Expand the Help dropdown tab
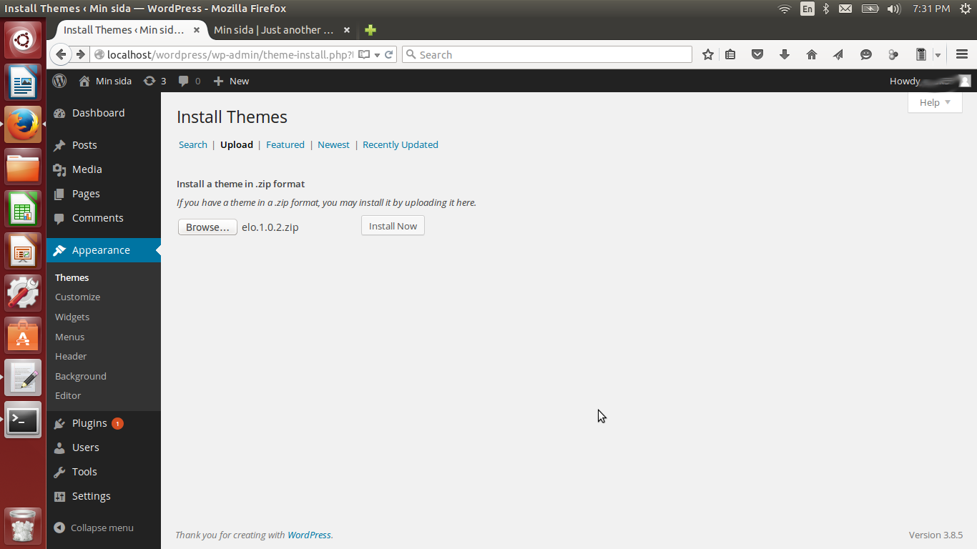This screenshot has width=977, height=549. [x=935, y=102]
